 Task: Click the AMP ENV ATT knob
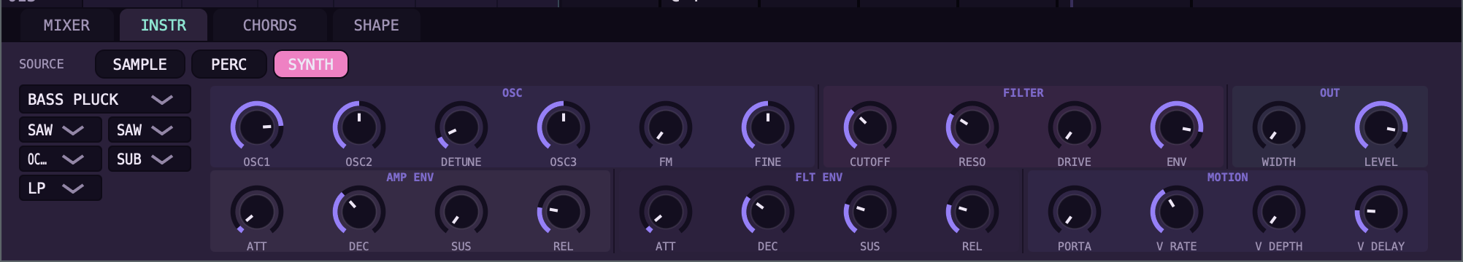(257, 212)
